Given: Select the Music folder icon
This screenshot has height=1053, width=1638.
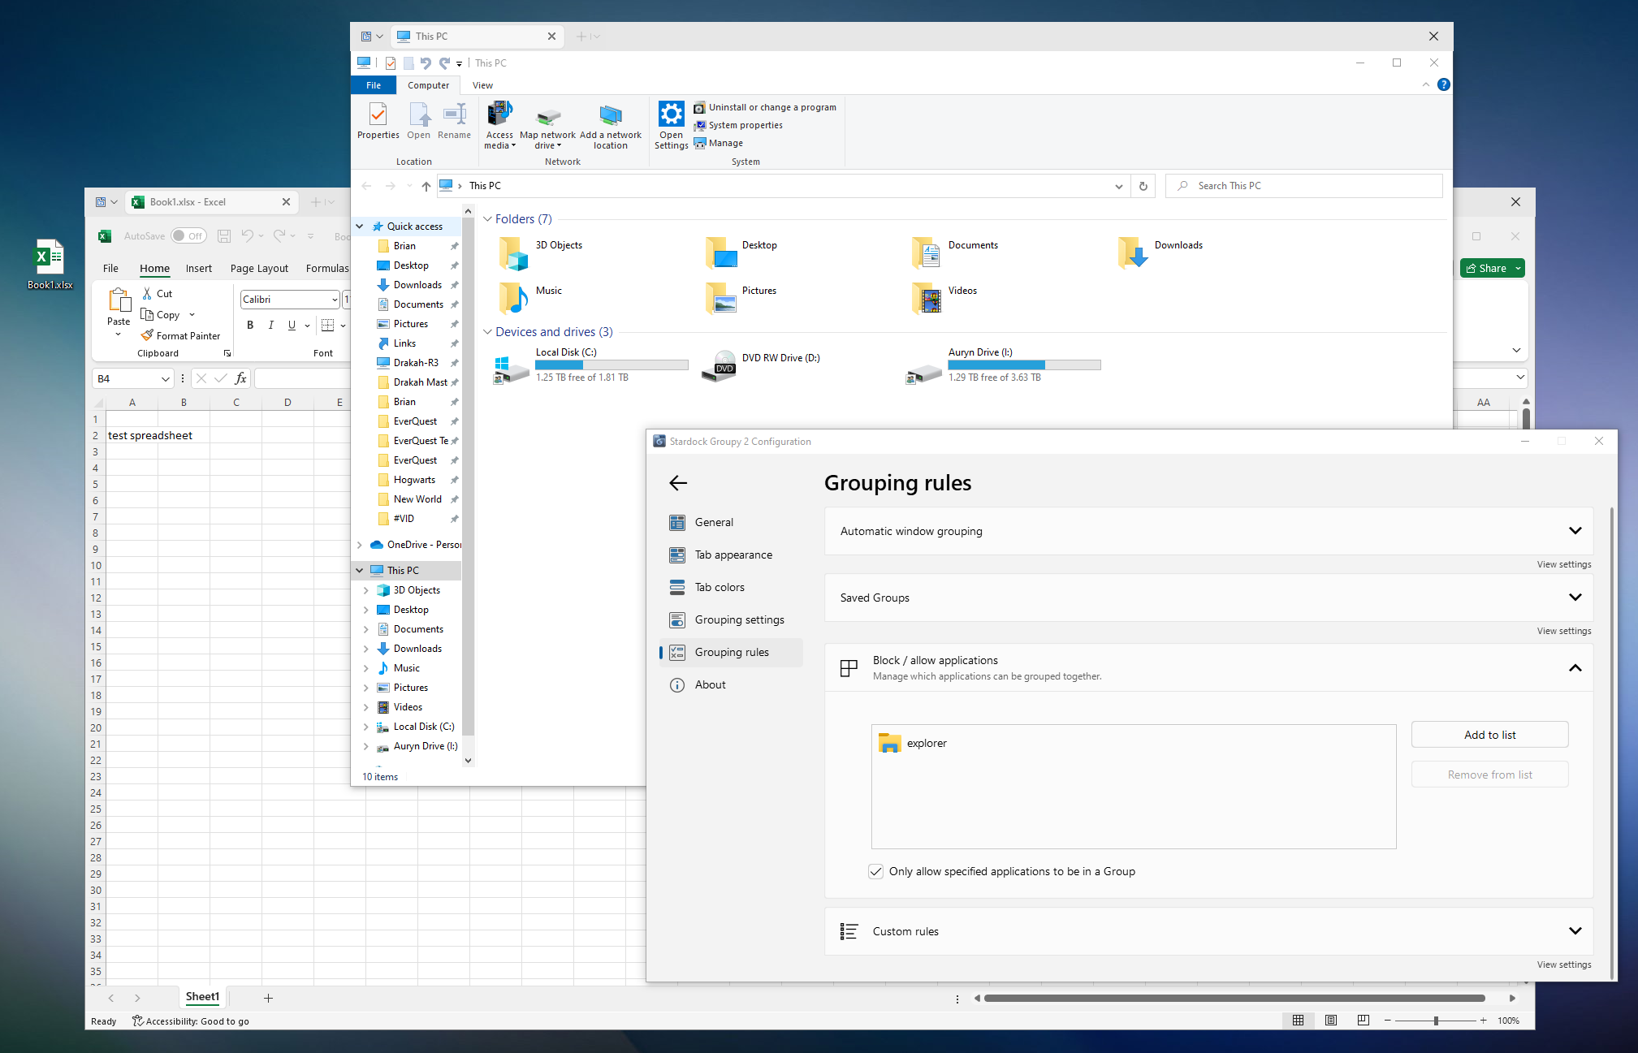Looking at the screenshot, I should [x=513, y=298].
